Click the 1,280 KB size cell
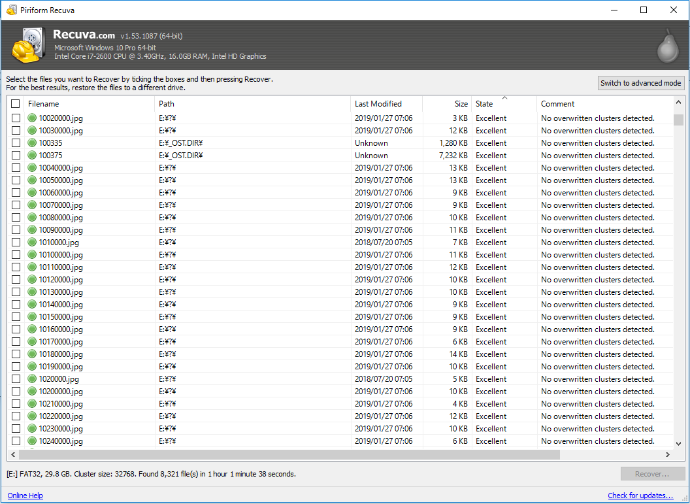Image resolution: width=690 pixels, height=504 pixels. tap(453, 143)
